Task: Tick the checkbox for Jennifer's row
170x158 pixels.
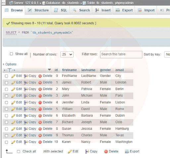Action: click(7, 102)
